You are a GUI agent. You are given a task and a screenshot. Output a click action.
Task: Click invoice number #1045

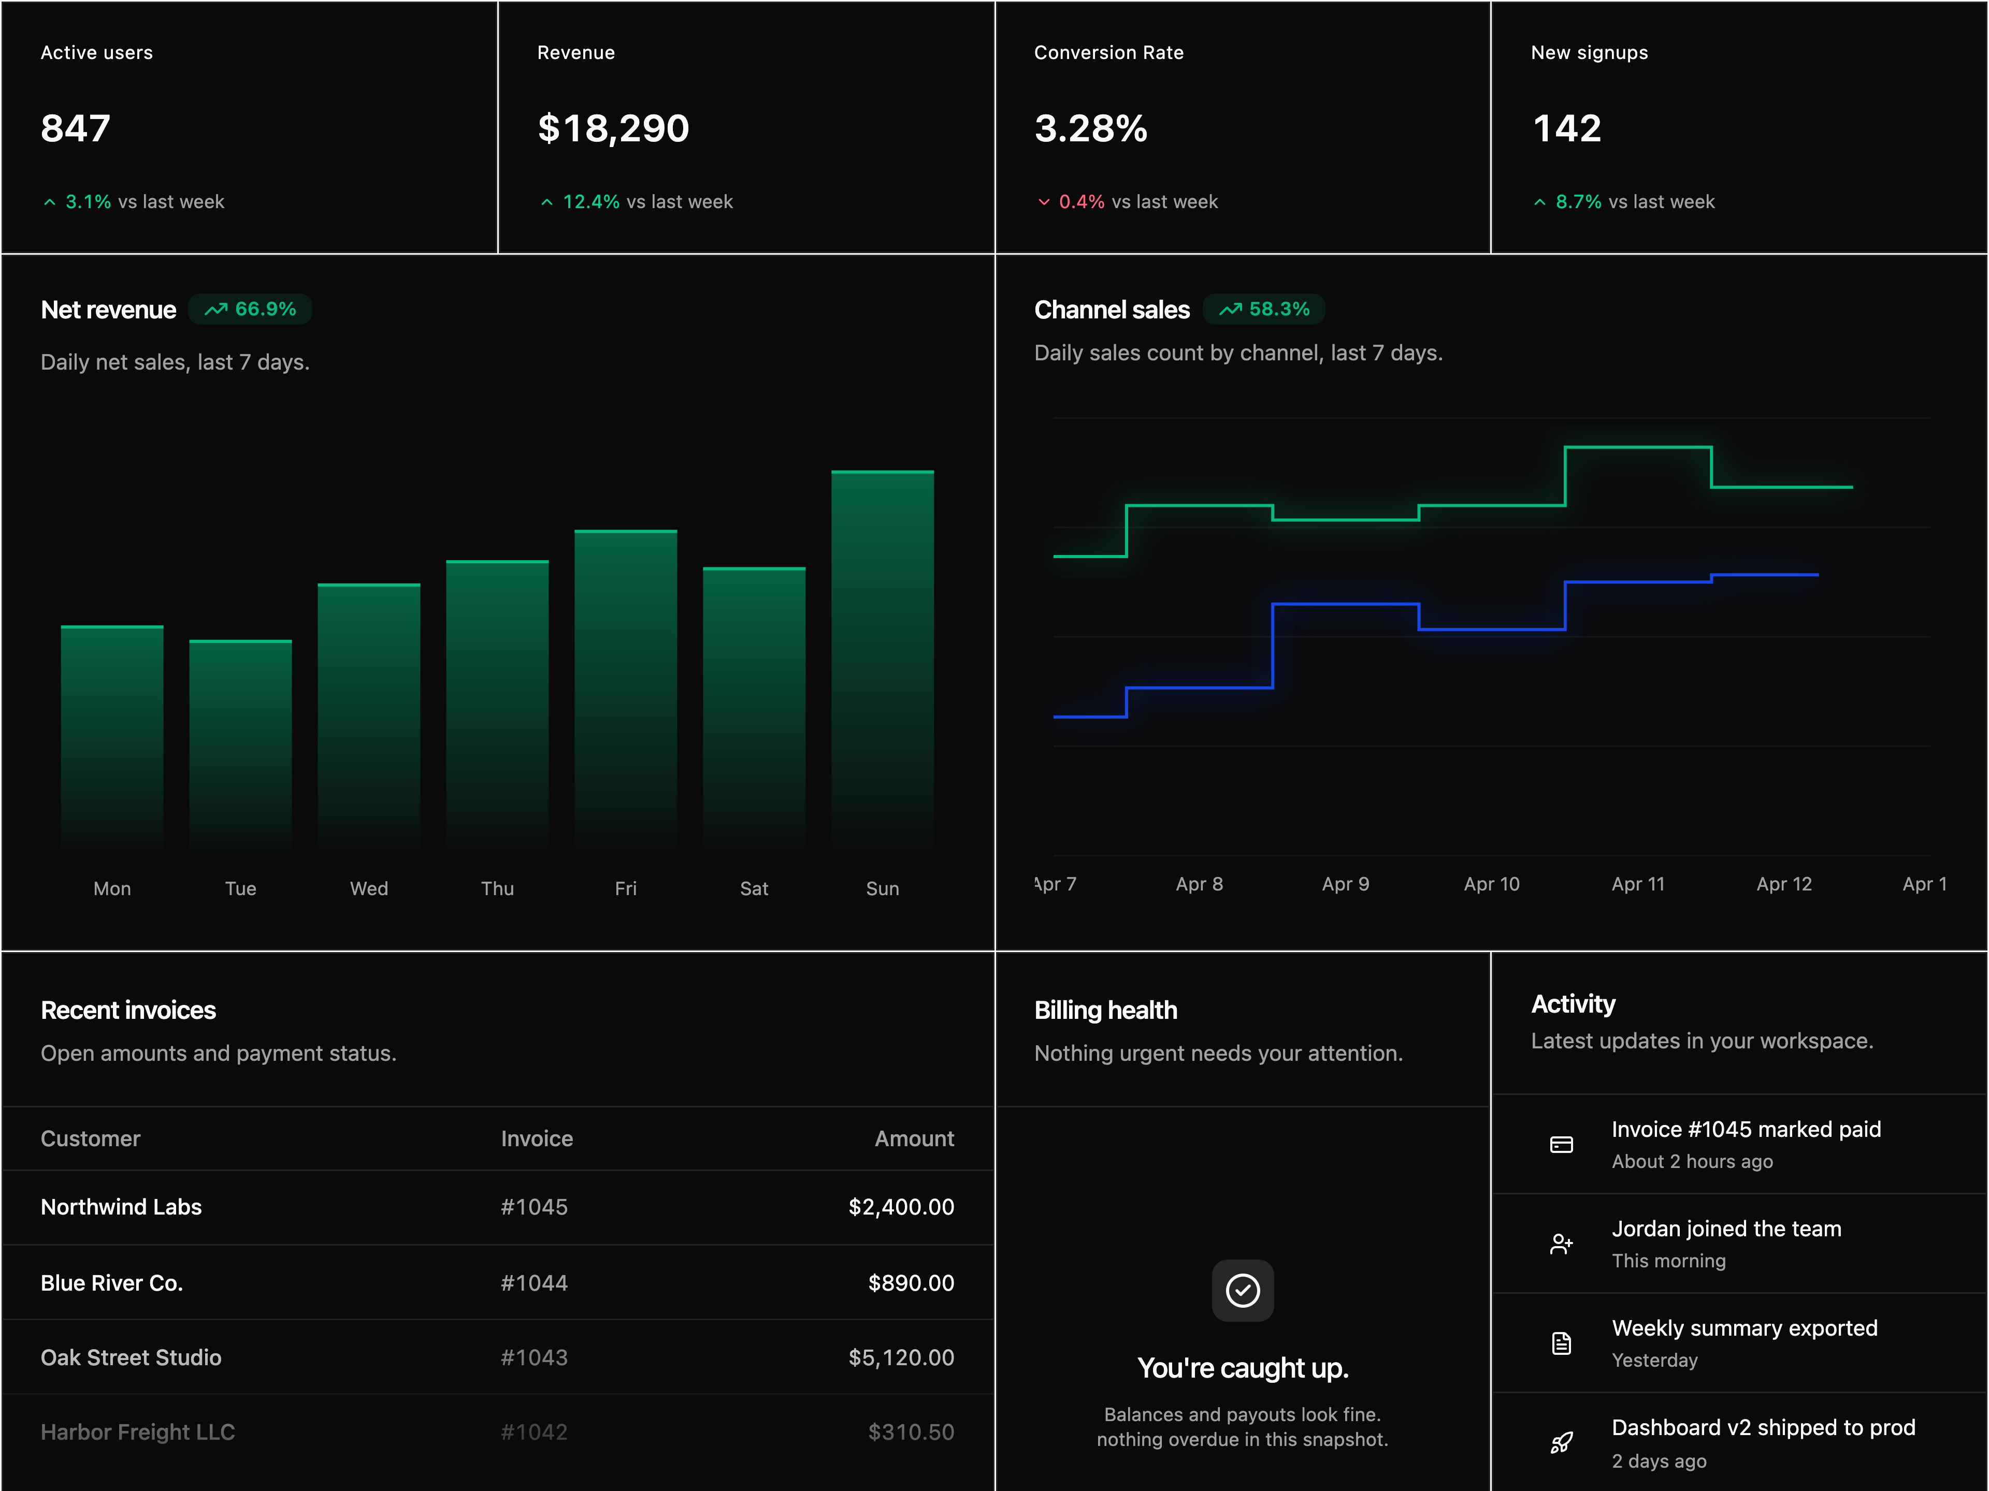coord(534,1207)
